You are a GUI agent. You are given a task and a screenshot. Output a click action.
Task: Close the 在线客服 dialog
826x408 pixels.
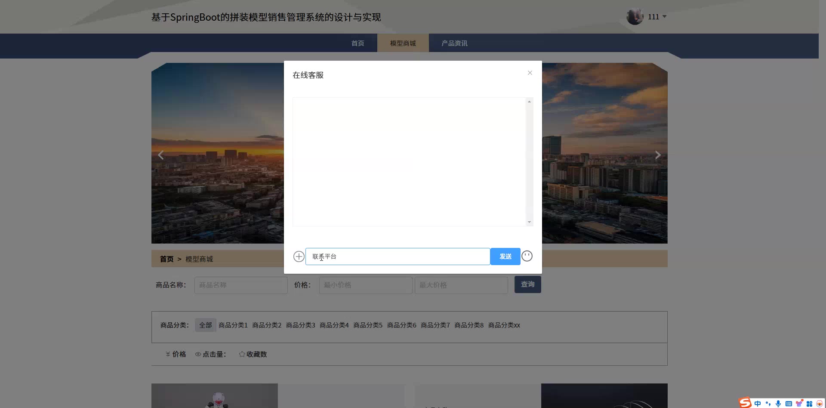[530, 73]
